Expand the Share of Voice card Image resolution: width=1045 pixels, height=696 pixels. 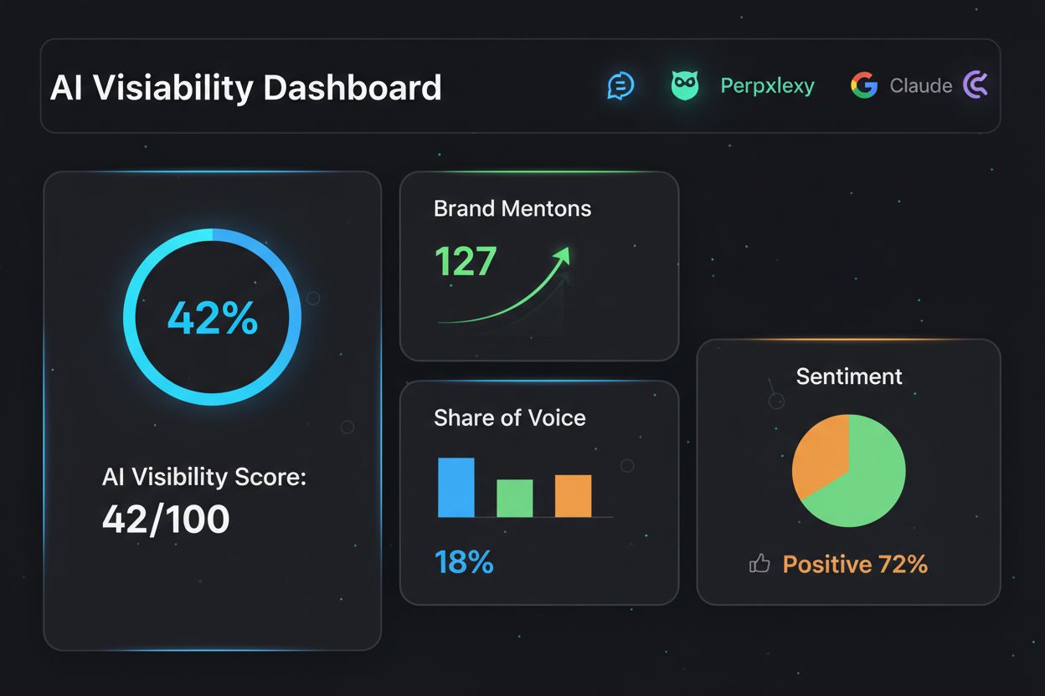click(x=539, y=490)
